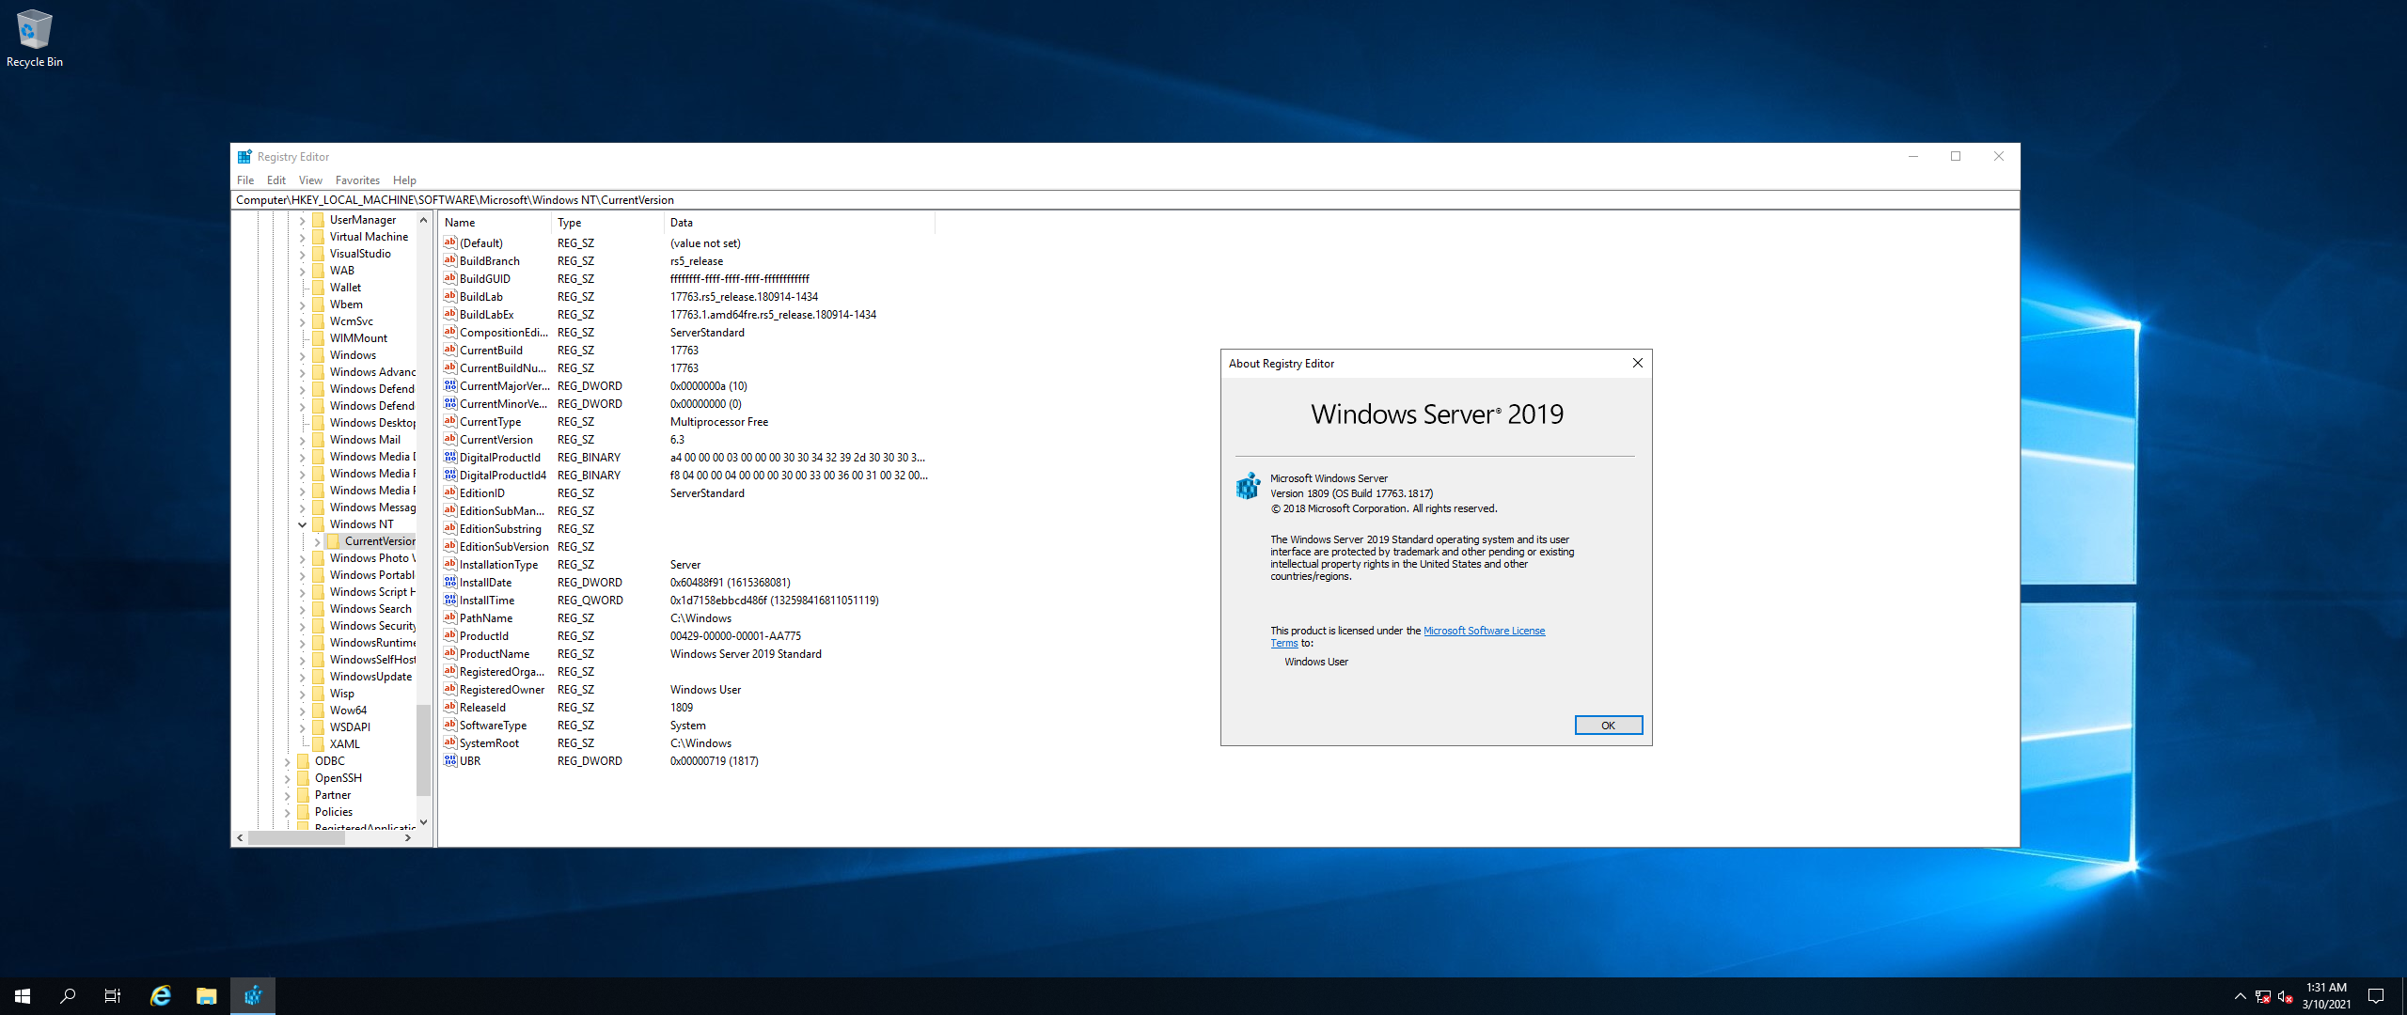
Task: Select the InstallationType value row
Action: tap(686, 564)
